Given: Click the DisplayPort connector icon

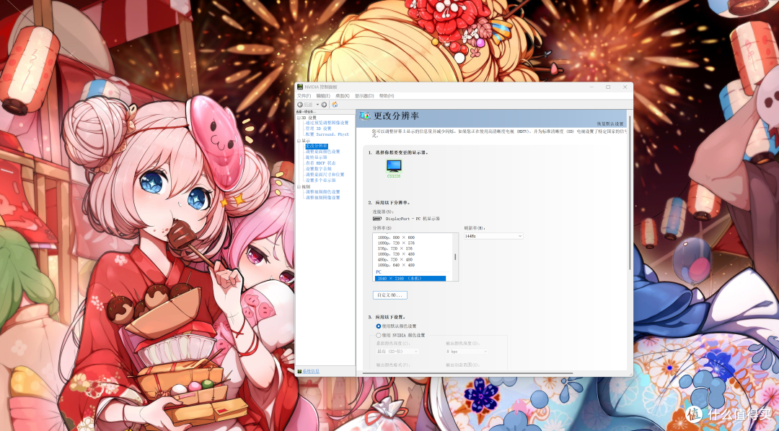Looking at the screenshot, I should coord(377,218).
